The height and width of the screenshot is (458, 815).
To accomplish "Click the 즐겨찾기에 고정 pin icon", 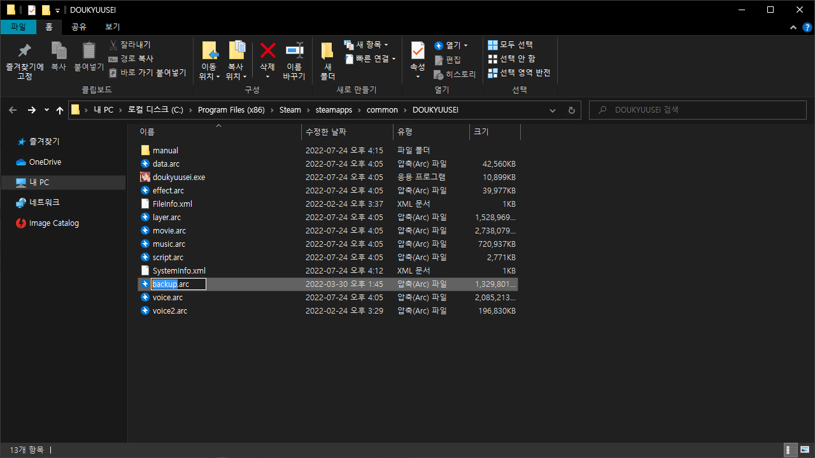I will pos(25,51).
